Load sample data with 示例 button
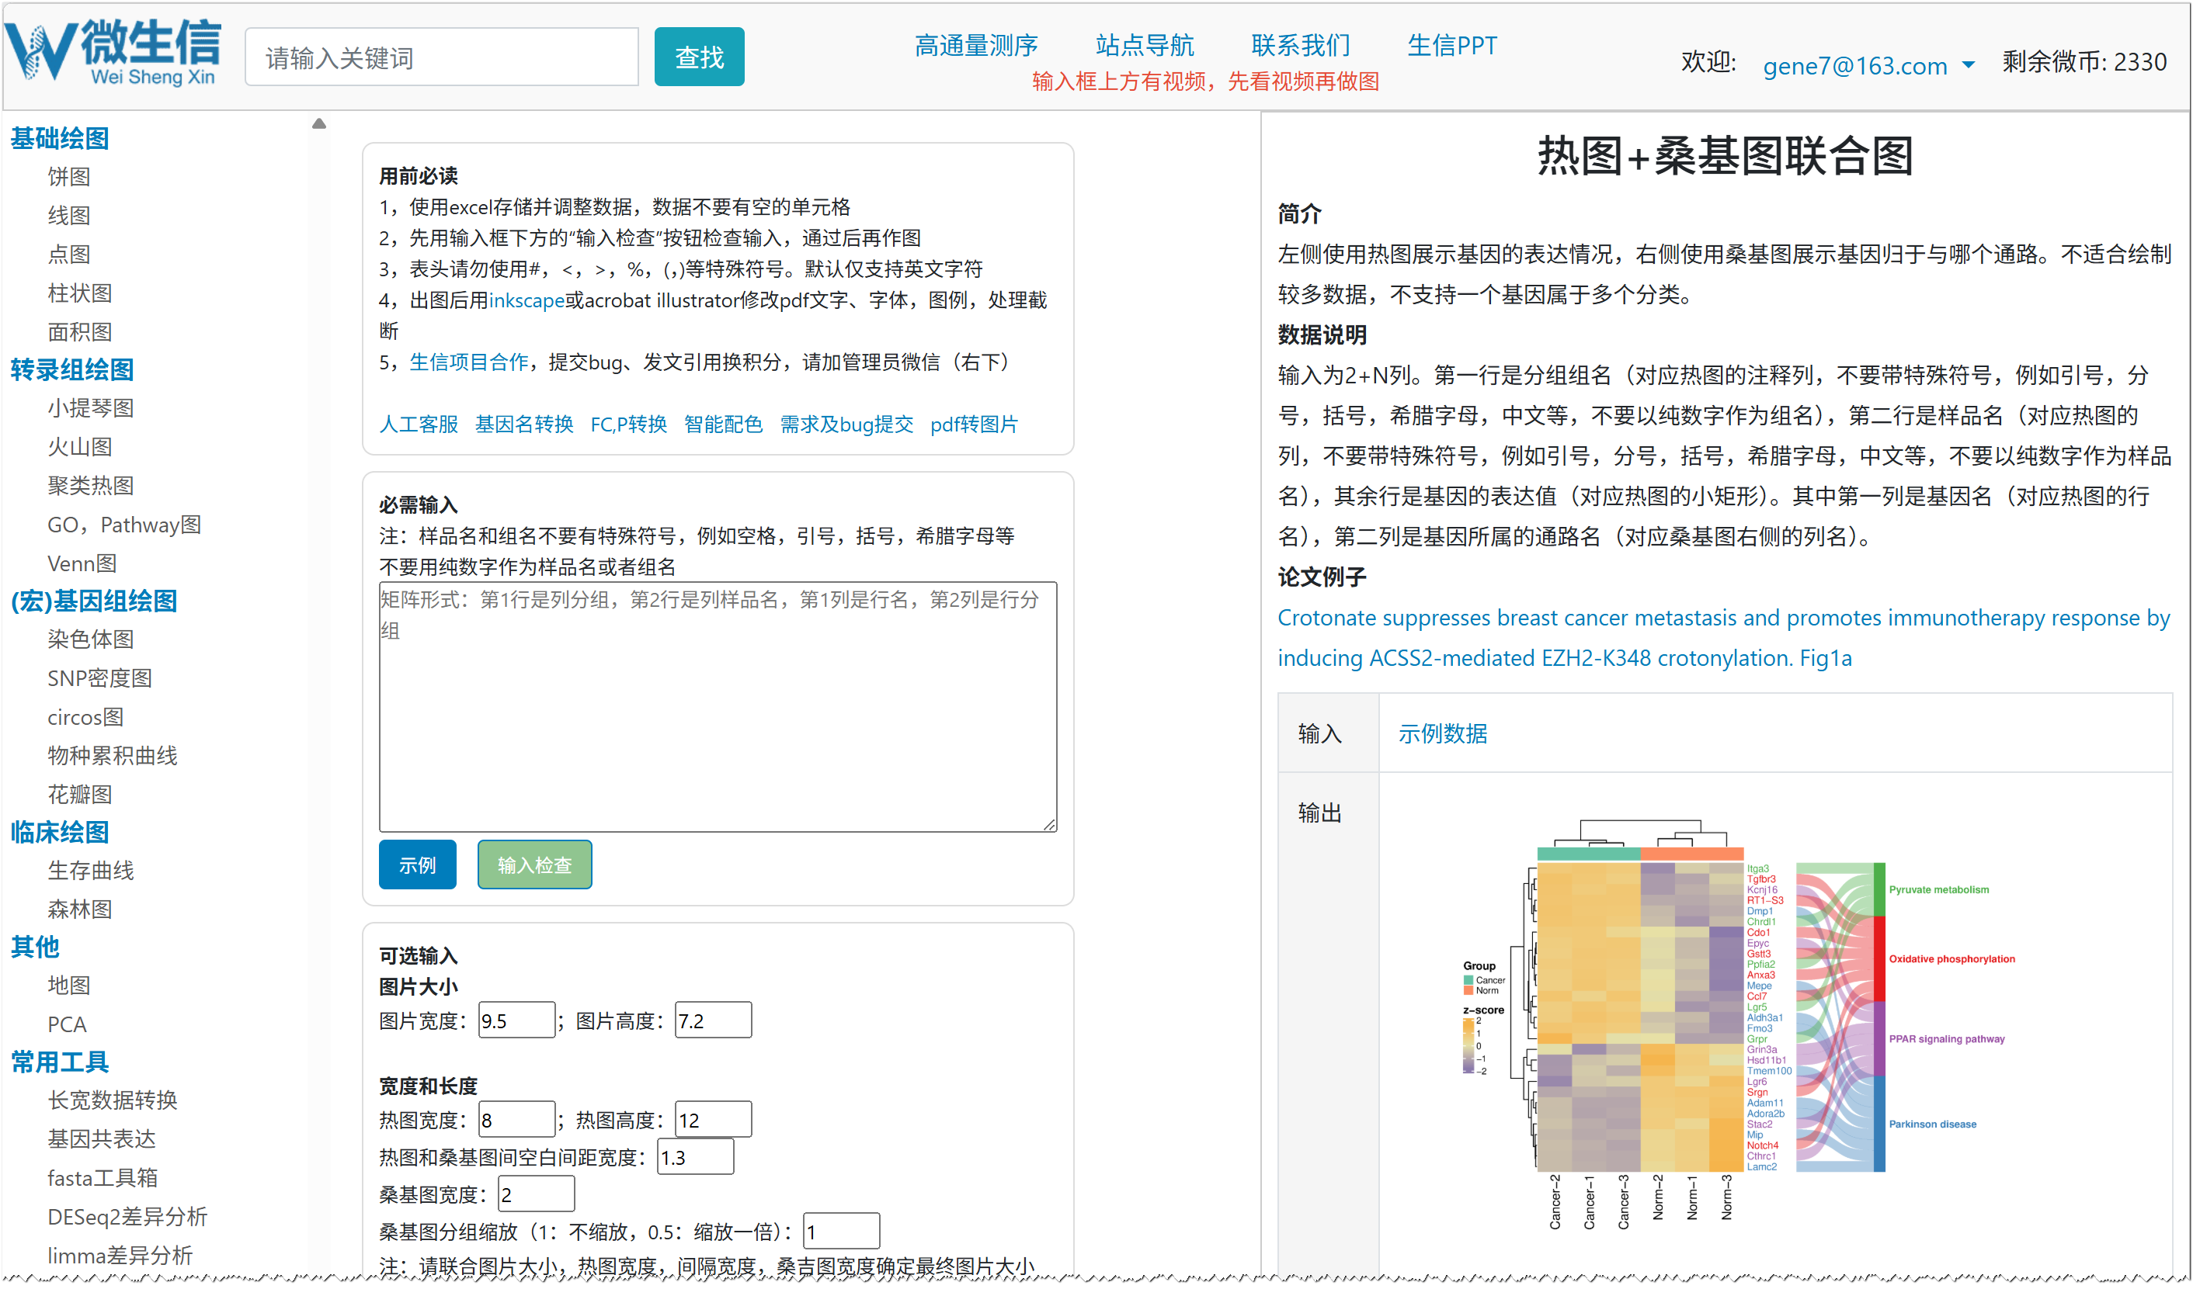The width and height of the screenshot is (2193, 1289). click(417, 865)
